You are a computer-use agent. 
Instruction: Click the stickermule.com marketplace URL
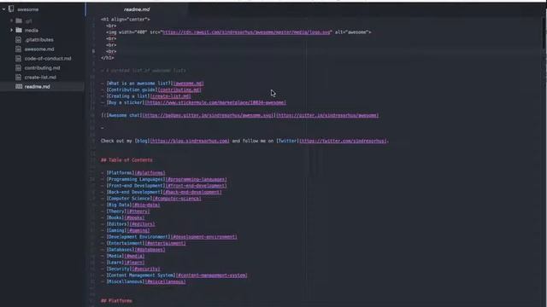click(215, 102)
